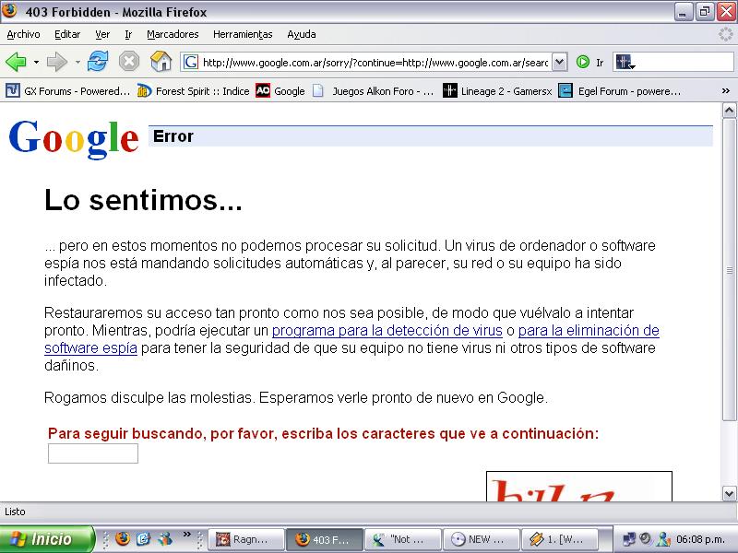This screenshot has width=738, height=553.
Task: Launch Firefox from the quick launch bar
Action: [123, 539]
